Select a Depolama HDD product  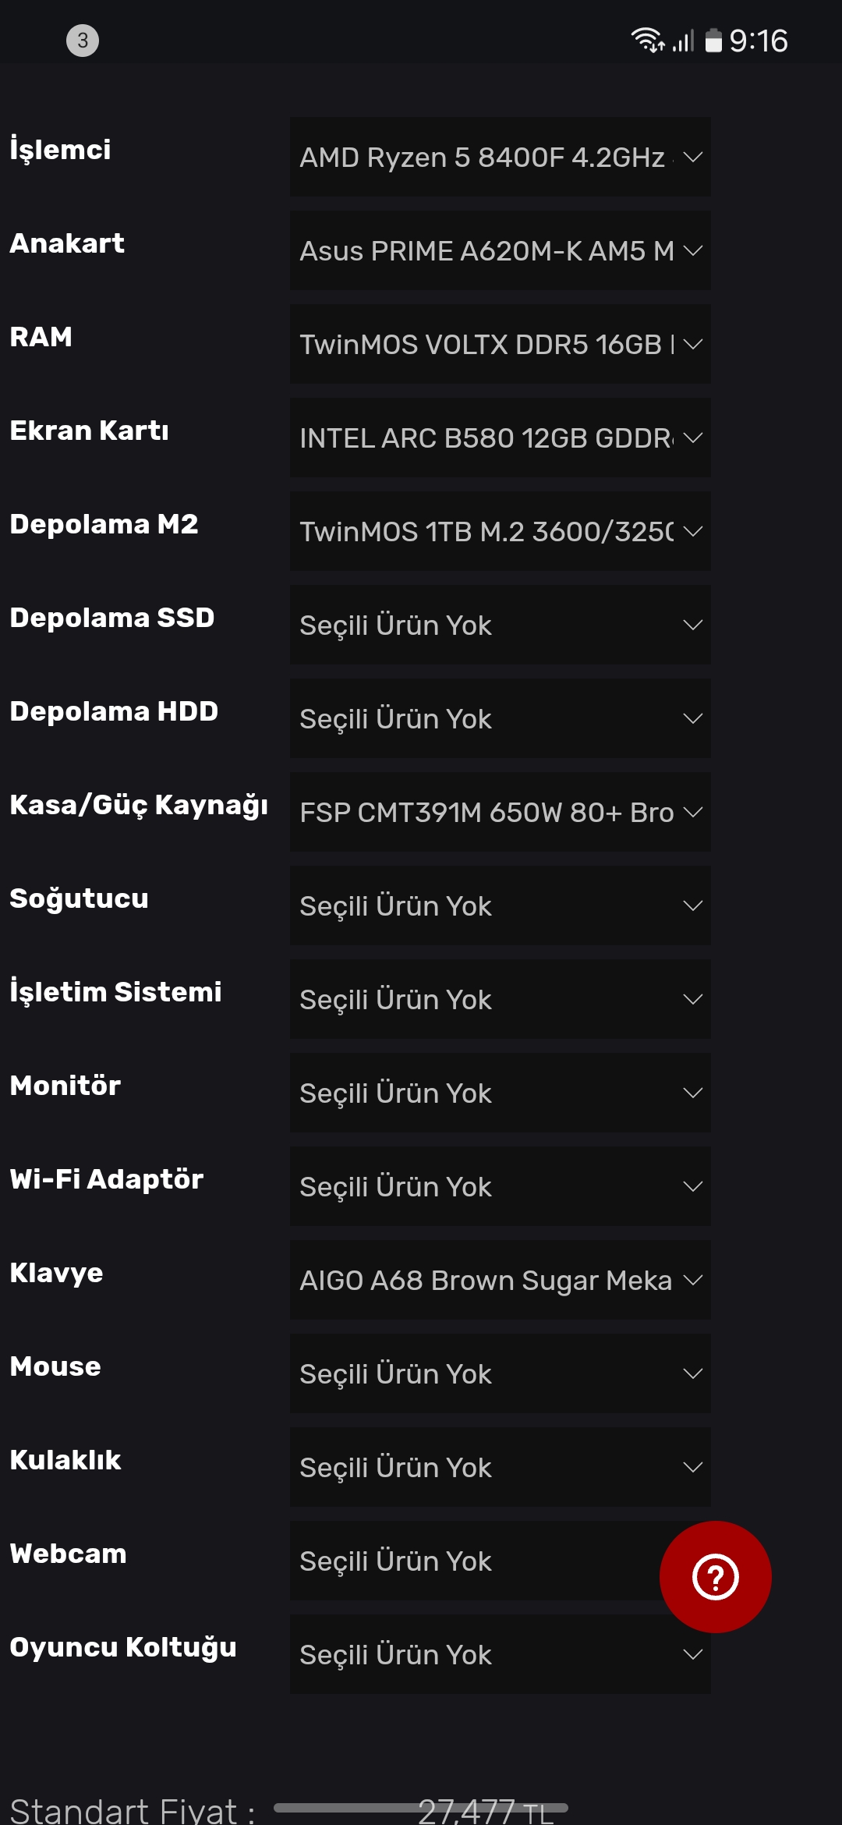tap(500, 718)
